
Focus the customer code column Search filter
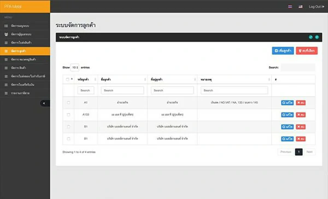pyautogui.click(x=86, y=90)
